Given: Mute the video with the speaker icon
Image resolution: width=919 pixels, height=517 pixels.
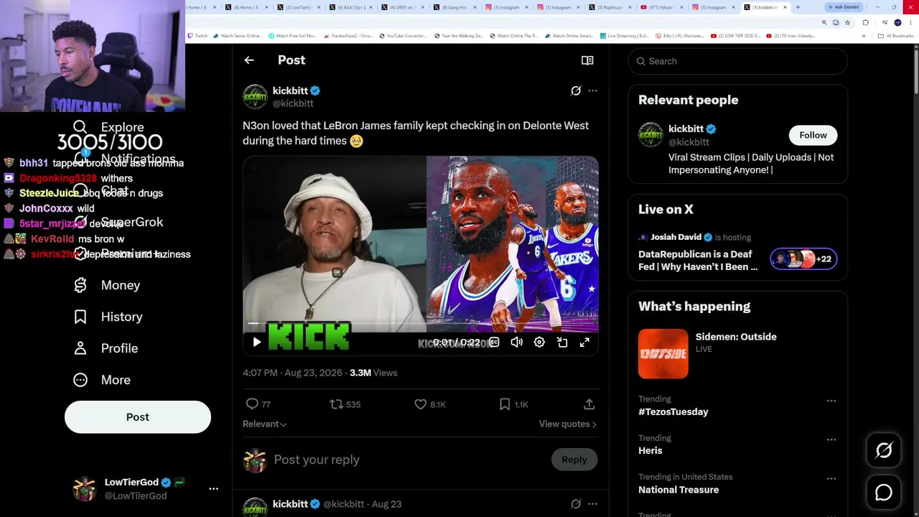Looking at the screenshot, I should click(x=516, y=343).
